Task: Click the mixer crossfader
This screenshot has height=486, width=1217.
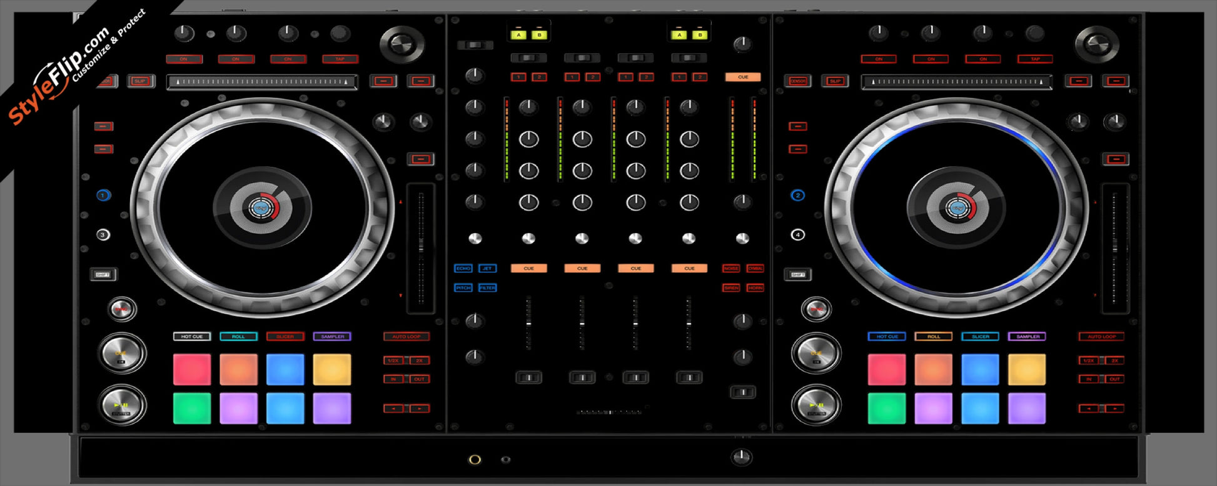Action: point(609,412)
